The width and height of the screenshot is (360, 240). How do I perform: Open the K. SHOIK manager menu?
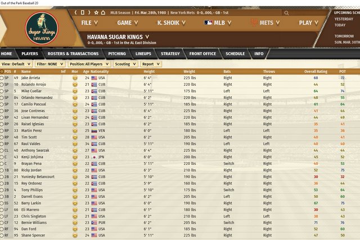point(171,22)
